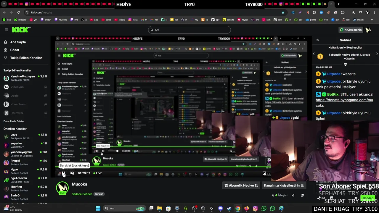Expand the top gifters panel handle
This screenshot has height=213, width=379.
(x=345, y=64)
